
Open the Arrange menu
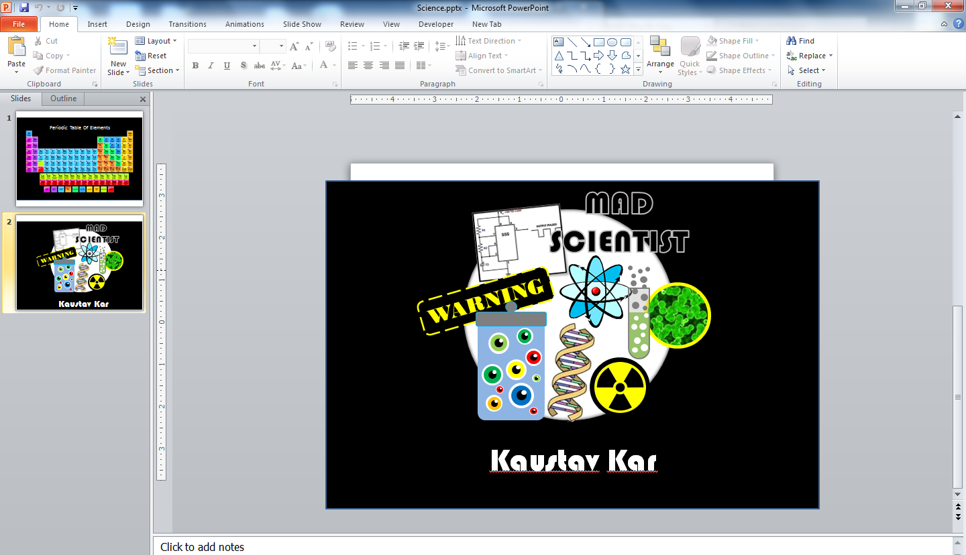(660, 56)
